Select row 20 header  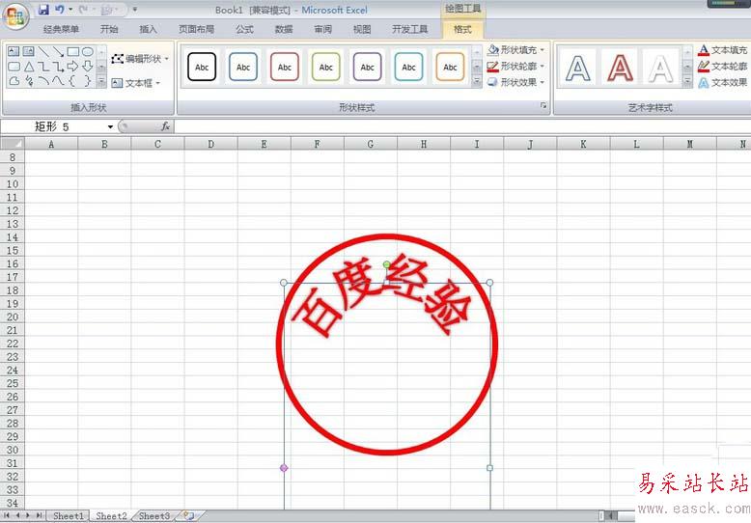tap(13, 317)
